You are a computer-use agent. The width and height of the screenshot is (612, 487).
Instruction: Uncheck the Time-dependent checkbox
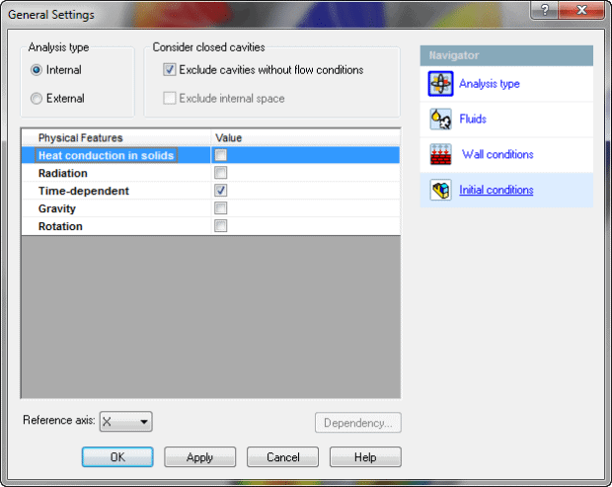(220, 191)
